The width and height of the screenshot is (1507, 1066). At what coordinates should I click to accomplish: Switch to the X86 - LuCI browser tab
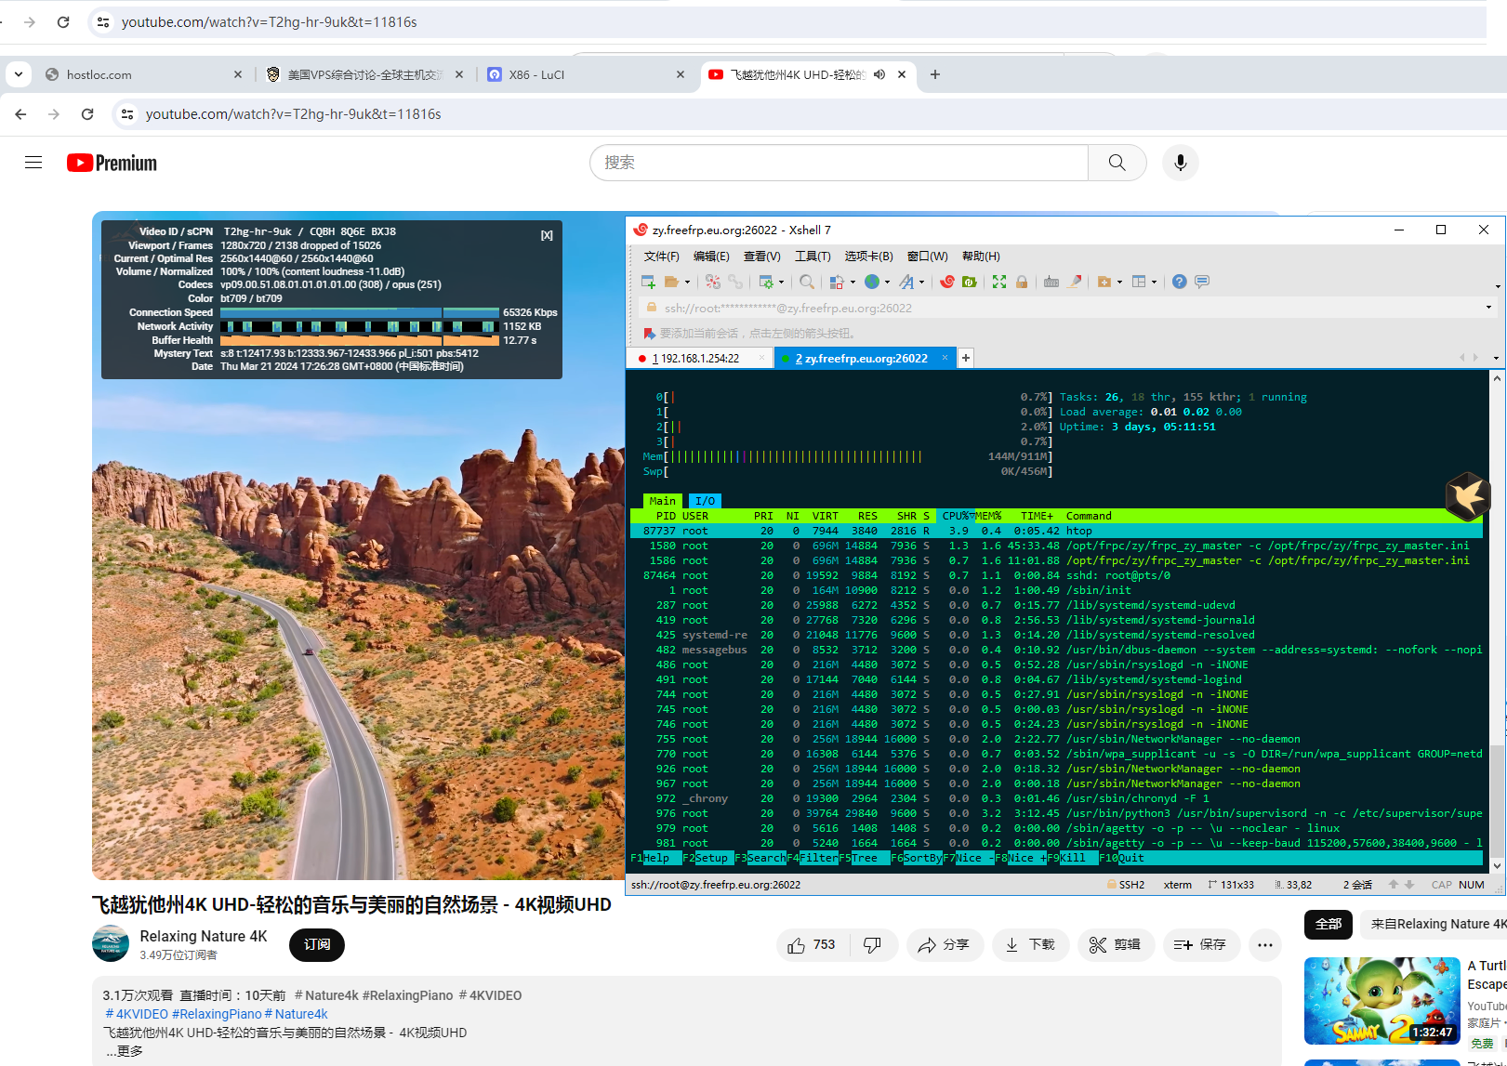(588, 74)
